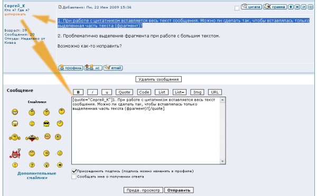Screen dimensions: 317x196
Task: Click the message text area scrollbar up arrow
Action: (222, 100)
